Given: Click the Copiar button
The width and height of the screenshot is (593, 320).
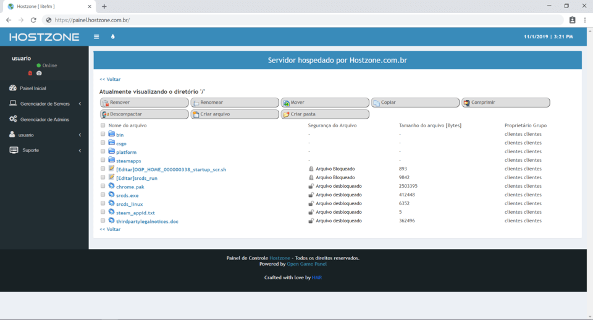Looking at the screenshot, I should pyautogui.click(x=415, y=103).
